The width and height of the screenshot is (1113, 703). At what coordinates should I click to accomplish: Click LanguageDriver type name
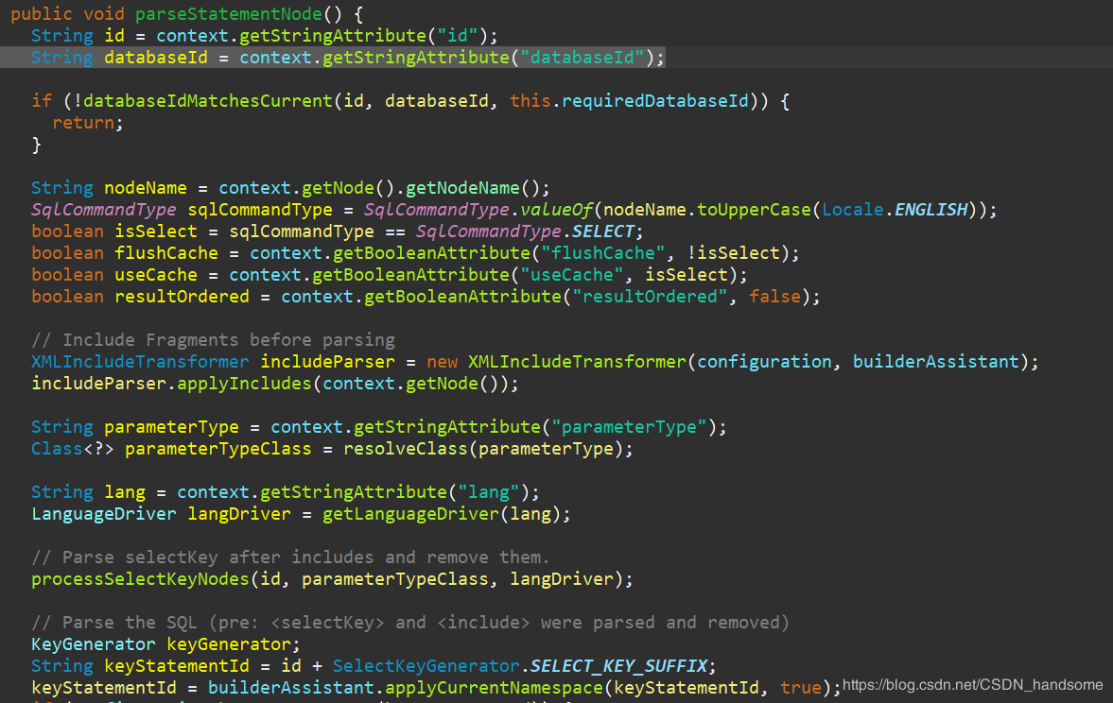(x=104, y=514)
